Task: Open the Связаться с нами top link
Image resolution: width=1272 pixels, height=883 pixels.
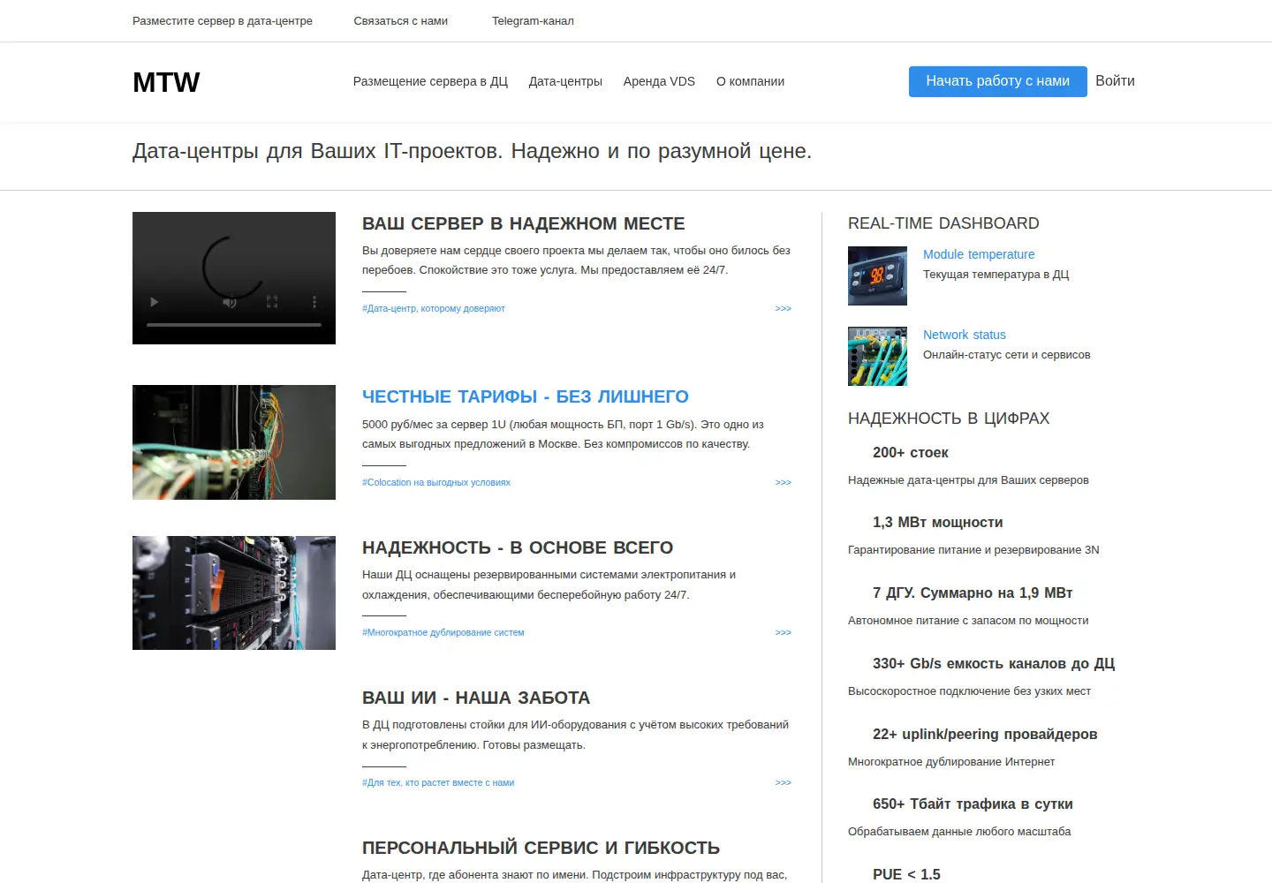Action: point(401,21)
